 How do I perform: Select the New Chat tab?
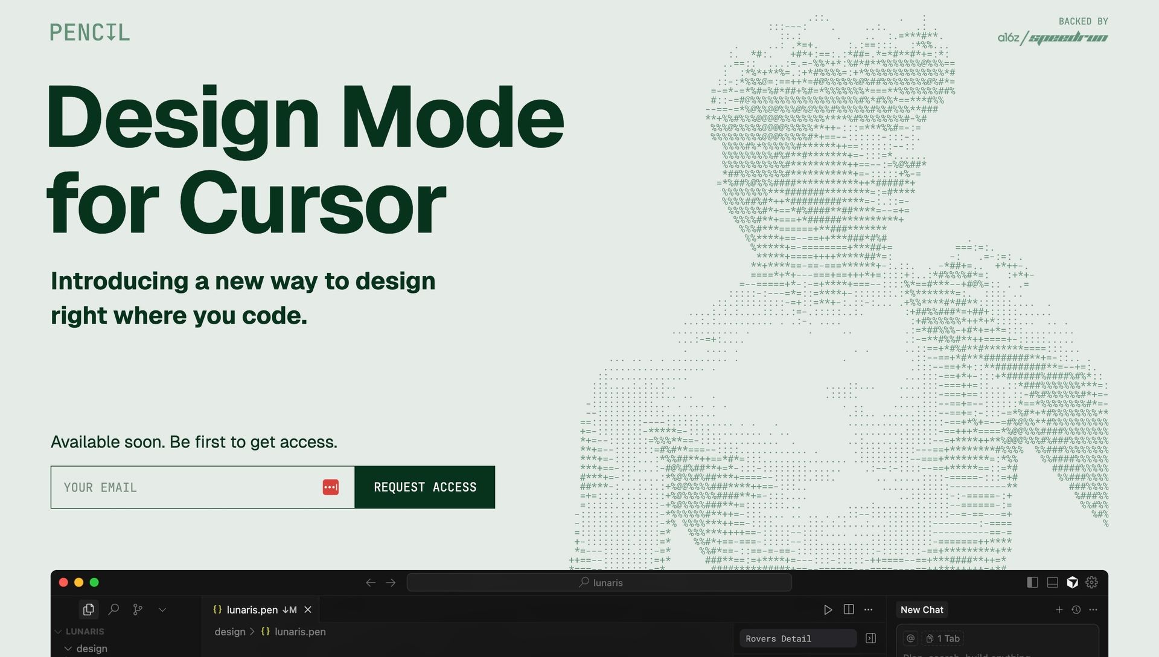921,609
